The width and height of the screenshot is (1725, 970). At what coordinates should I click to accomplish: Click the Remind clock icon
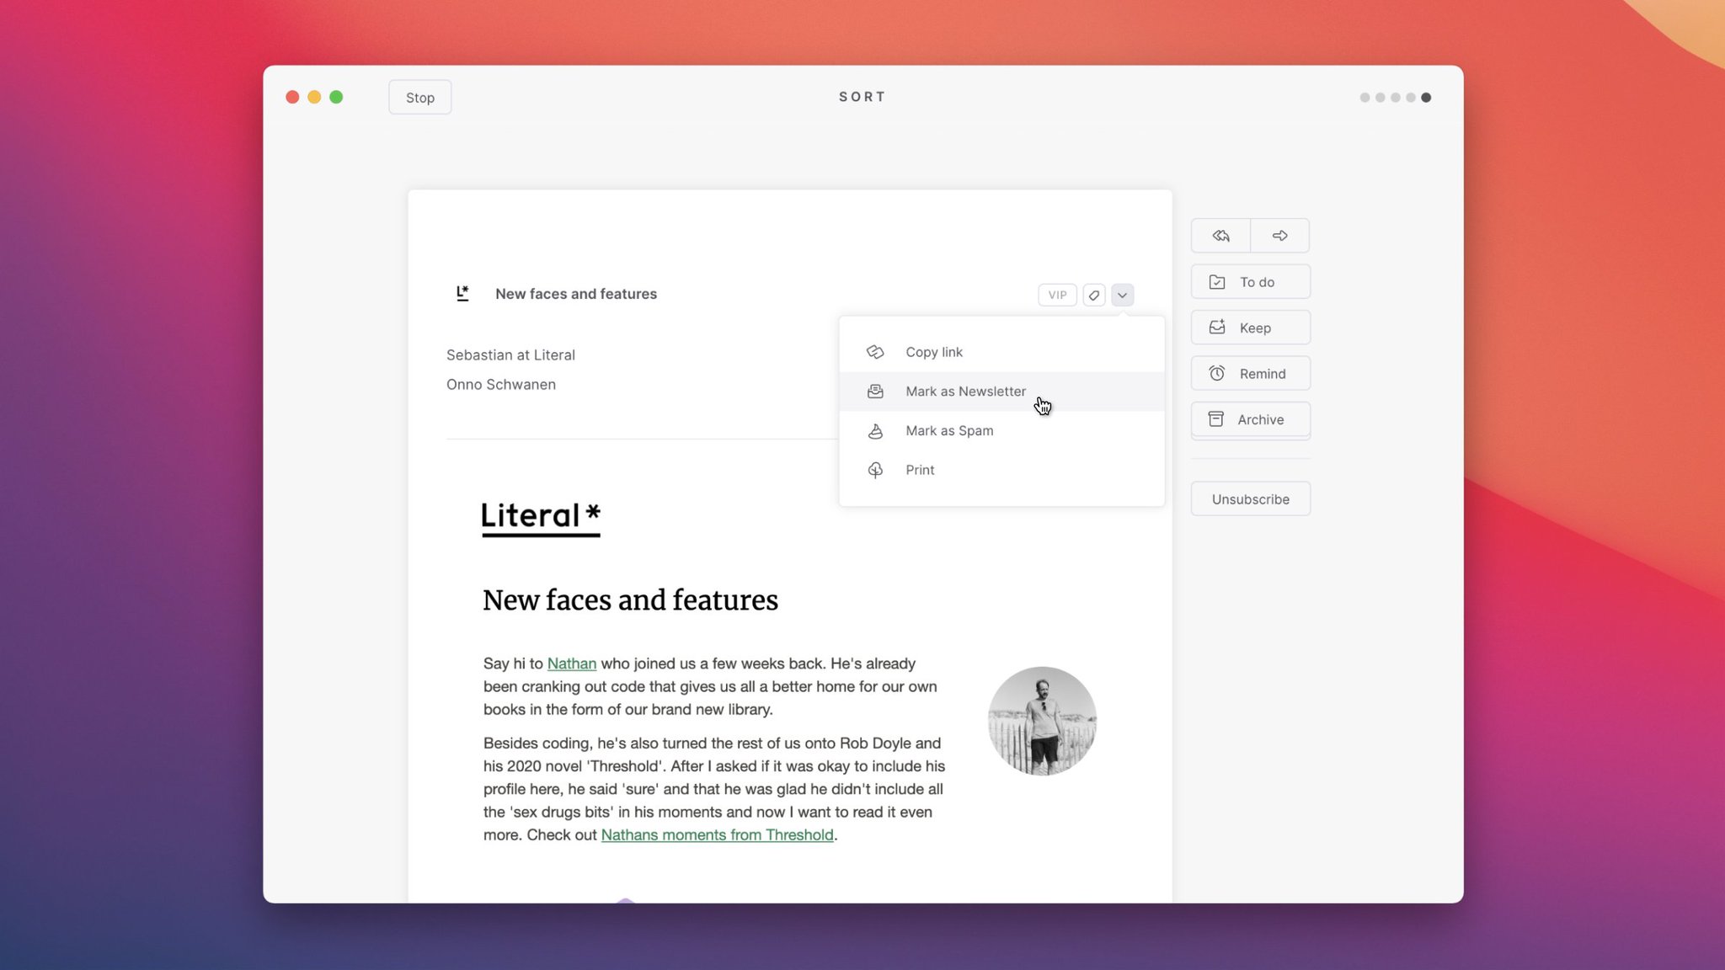[x=1217, y=373]
